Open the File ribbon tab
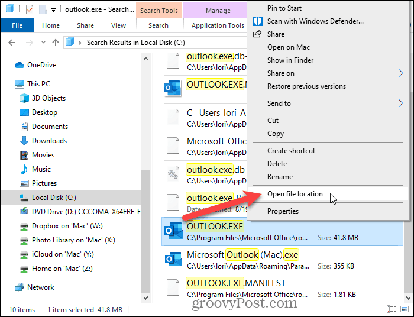The height and width of the screenshot is (317, 414). coord(17,25)
